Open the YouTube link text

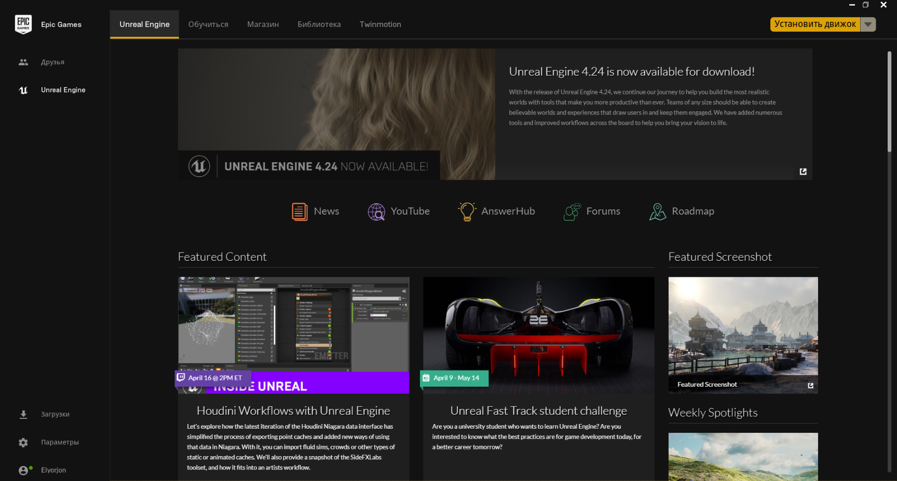(x=410, y=211)
